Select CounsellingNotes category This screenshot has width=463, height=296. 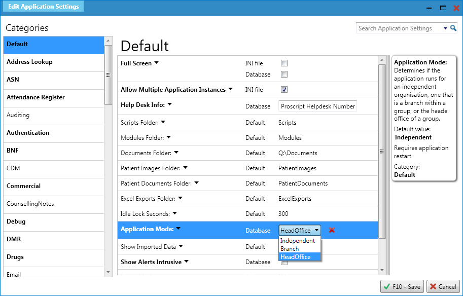point(54,205)
